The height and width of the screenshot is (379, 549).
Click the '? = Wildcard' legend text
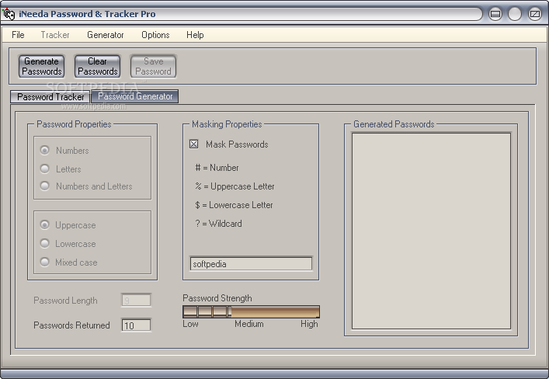(x=218, y=224)
